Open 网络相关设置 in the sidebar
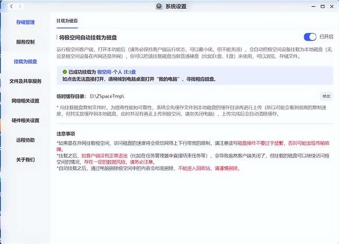Image resolution: width=339 pixels, height=244 pixels. (25, 101)
